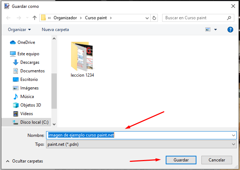Screen dimensions: 240x170
Task: Expand the view options dropdown arrow
Action: point(216,30)
